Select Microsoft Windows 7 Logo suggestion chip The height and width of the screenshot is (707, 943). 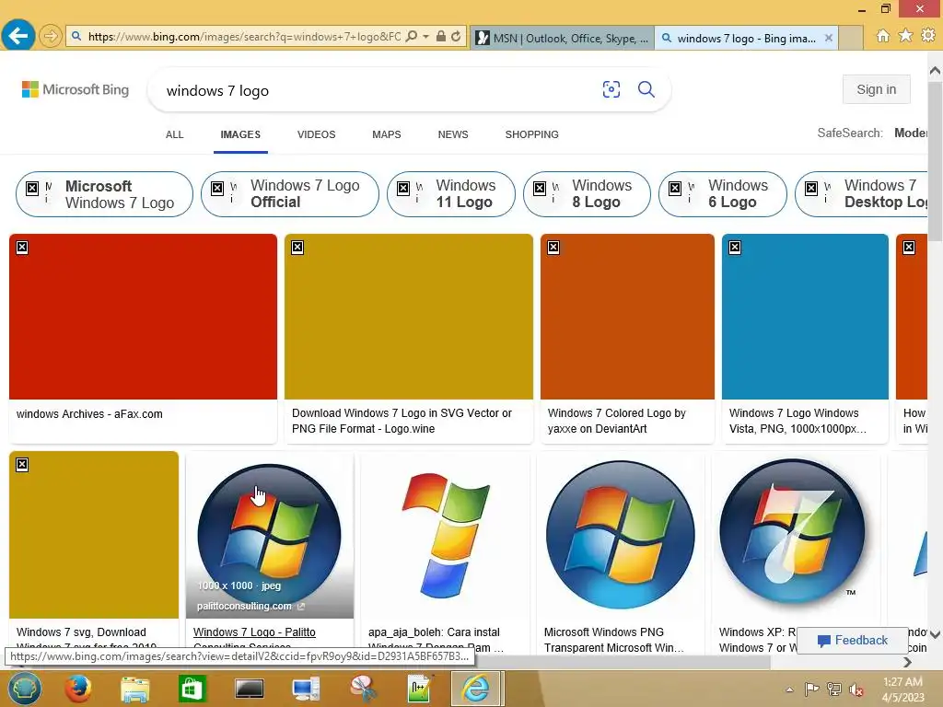[104, 194]
